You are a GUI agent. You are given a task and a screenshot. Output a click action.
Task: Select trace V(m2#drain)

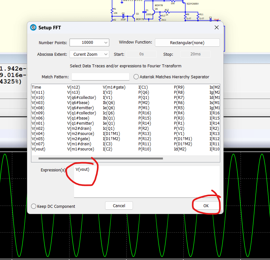pos(79,128)
